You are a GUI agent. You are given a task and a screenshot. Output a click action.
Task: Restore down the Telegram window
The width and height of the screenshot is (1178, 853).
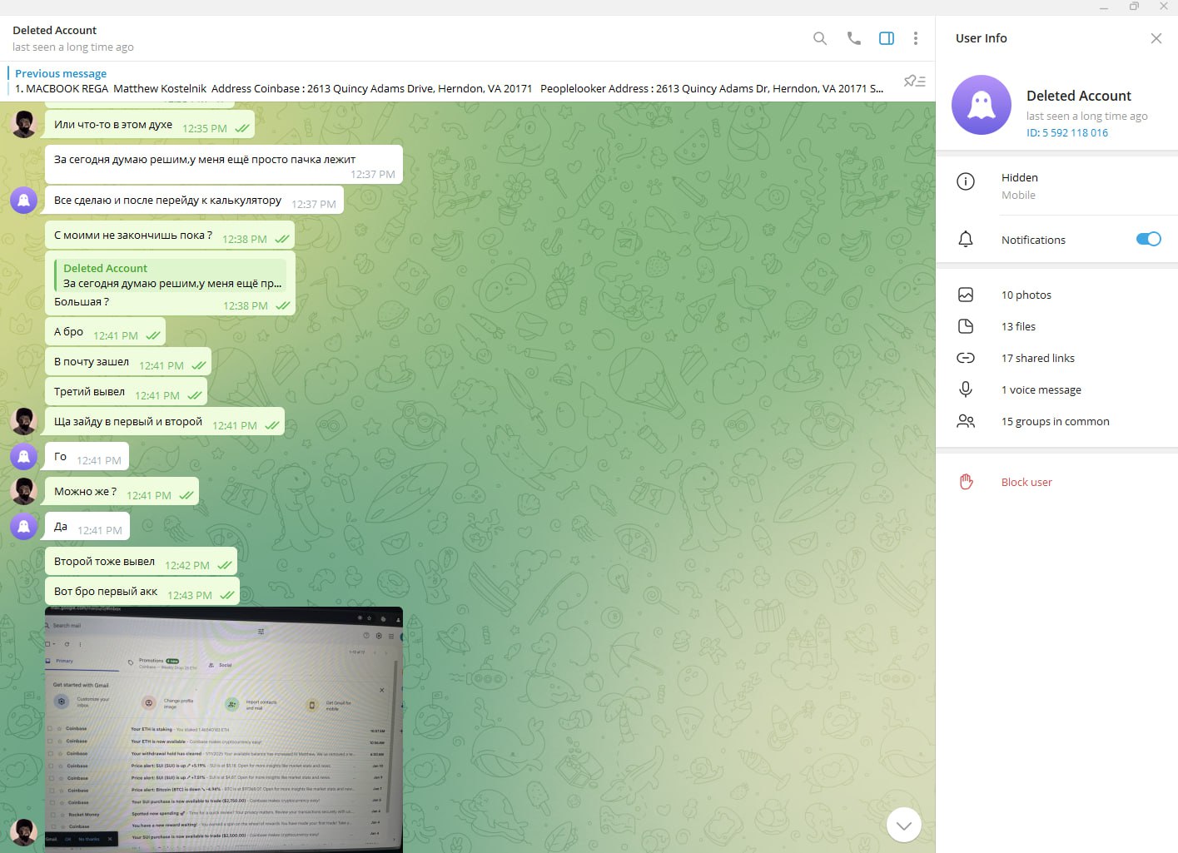click(x=1134, y=7)
